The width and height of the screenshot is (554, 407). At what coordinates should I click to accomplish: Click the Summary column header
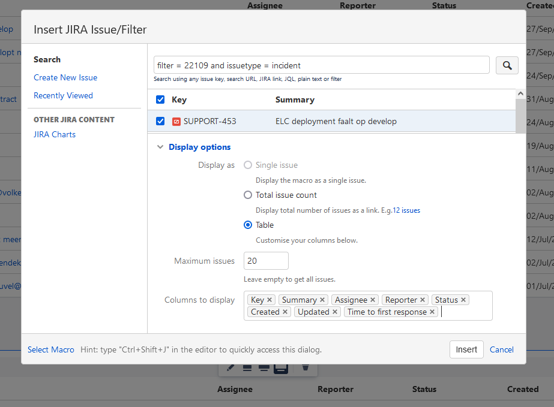(295, 100)
